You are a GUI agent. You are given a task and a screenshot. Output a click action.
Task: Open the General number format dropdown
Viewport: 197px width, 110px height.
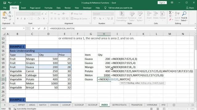point(112,14)
